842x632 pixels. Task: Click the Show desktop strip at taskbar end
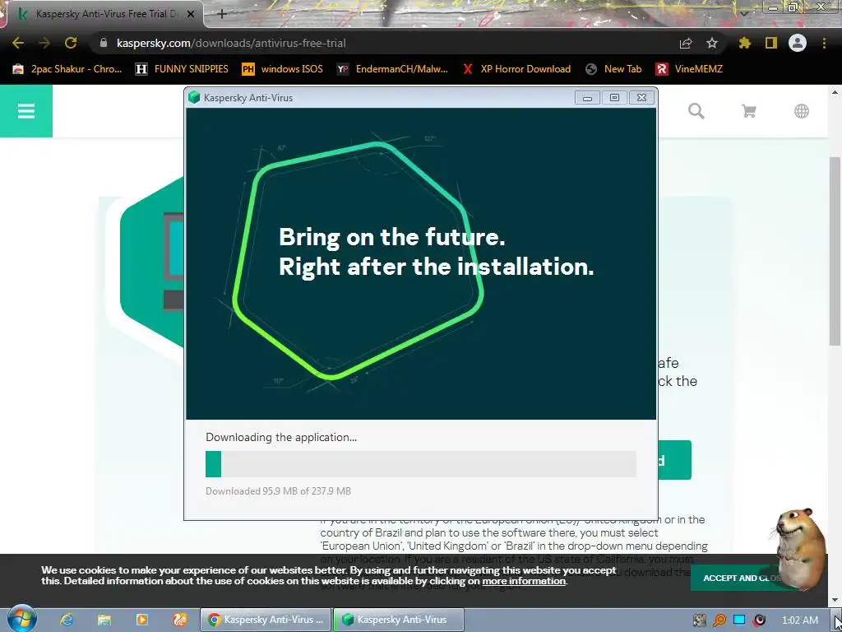point(838,620)
